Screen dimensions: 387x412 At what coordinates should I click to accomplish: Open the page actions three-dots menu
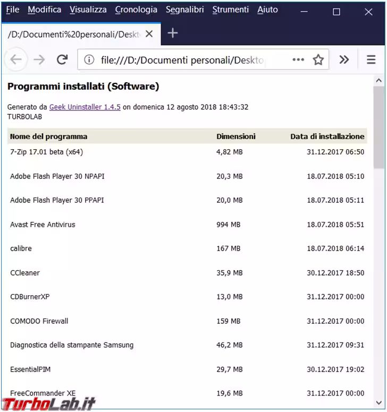[298, 60]
